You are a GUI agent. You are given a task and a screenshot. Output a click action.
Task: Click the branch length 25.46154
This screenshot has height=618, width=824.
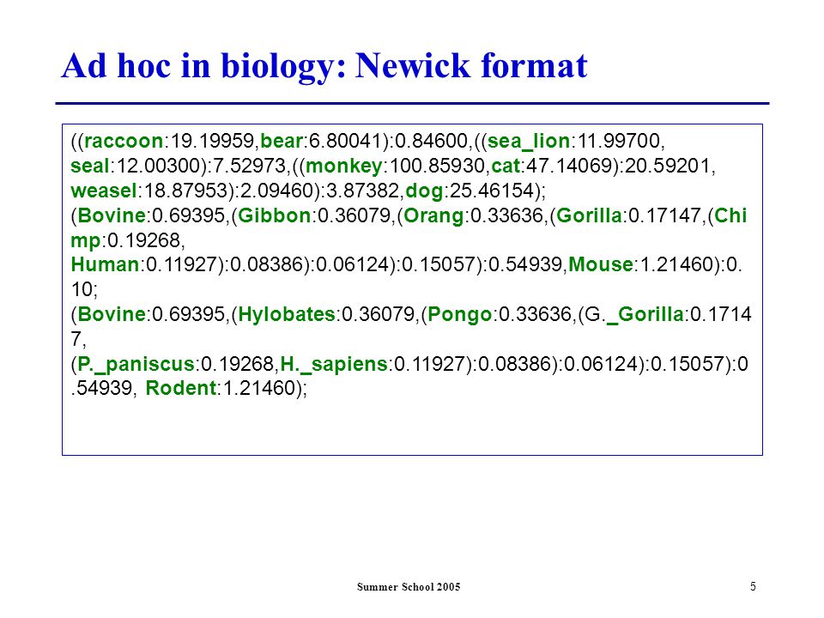(492, 191)
